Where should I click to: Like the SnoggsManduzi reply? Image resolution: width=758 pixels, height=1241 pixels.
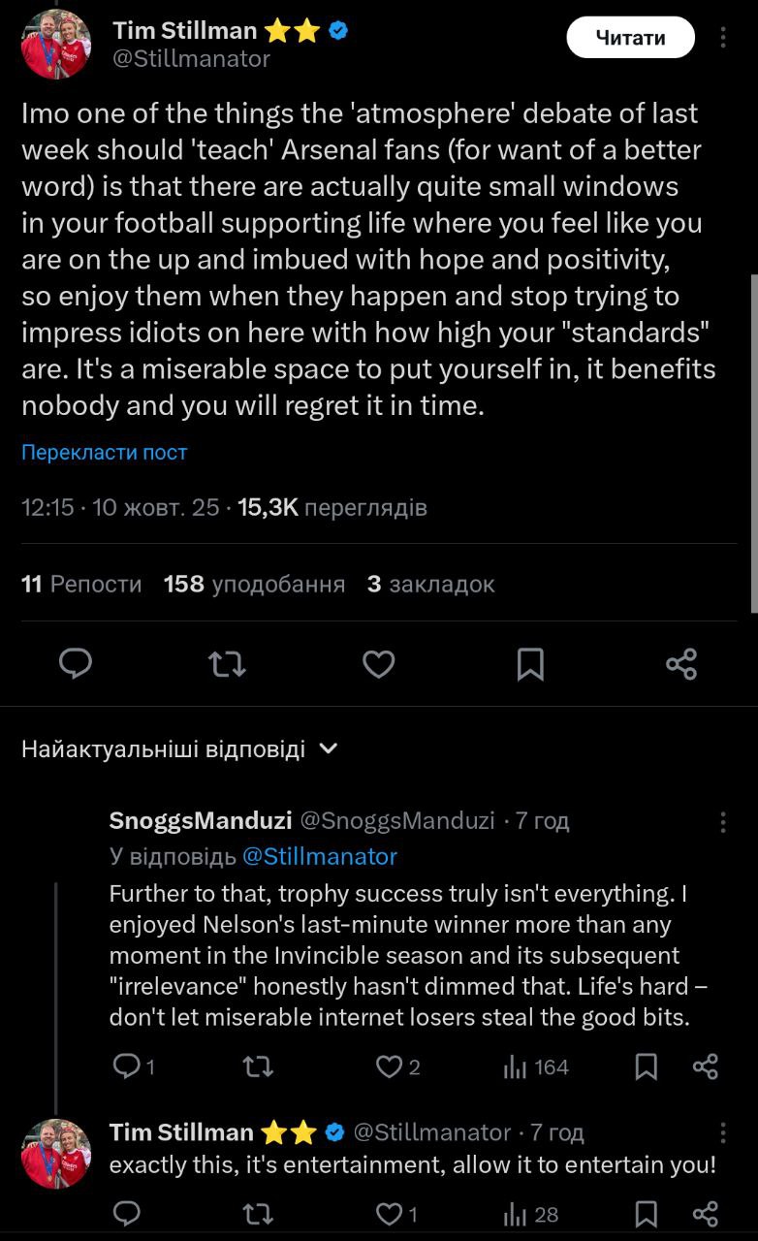pos(389,1066)
